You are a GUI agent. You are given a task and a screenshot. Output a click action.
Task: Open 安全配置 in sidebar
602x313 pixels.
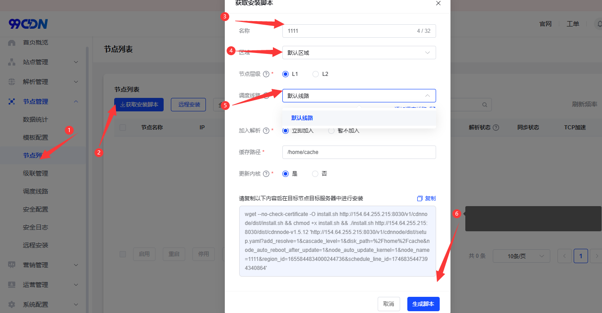pos(36,209)
